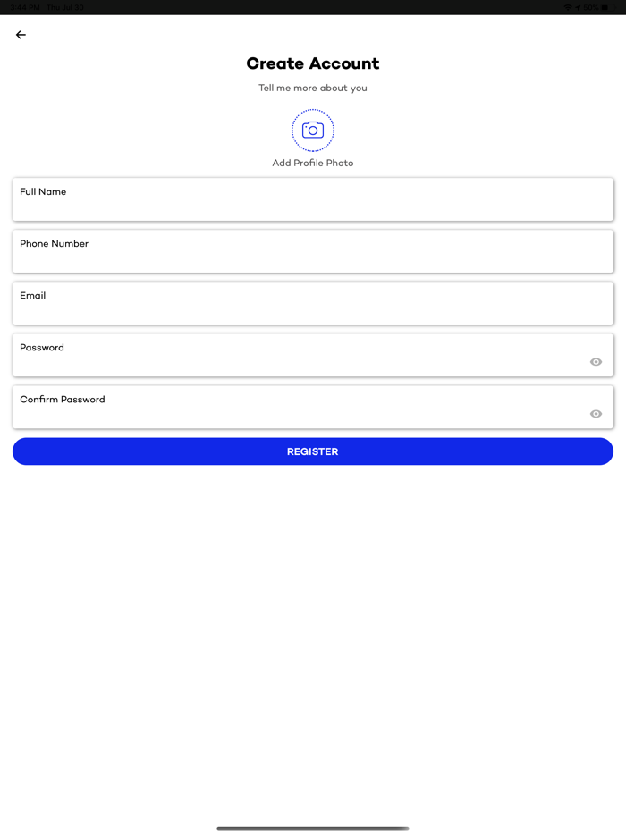This screenshot has width=626, height=835.
Task: Click the Confirm Password field
Action: [268, 407]
